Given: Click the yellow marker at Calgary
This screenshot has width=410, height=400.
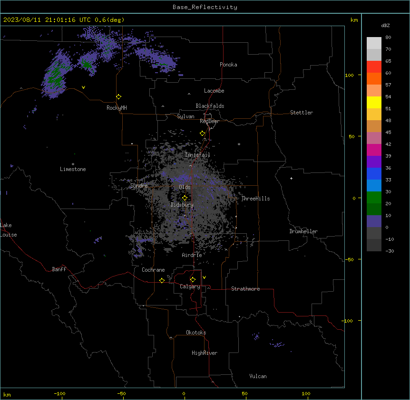Looking at the screenshot, I should [x=193, y=280].
